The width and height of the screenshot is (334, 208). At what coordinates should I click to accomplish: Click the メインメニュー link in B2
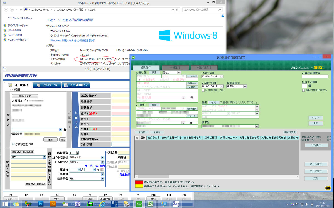[299, 67]
